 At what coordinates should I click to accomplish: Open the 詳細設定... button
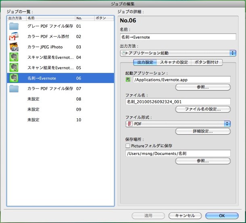[x=203, y=131]
